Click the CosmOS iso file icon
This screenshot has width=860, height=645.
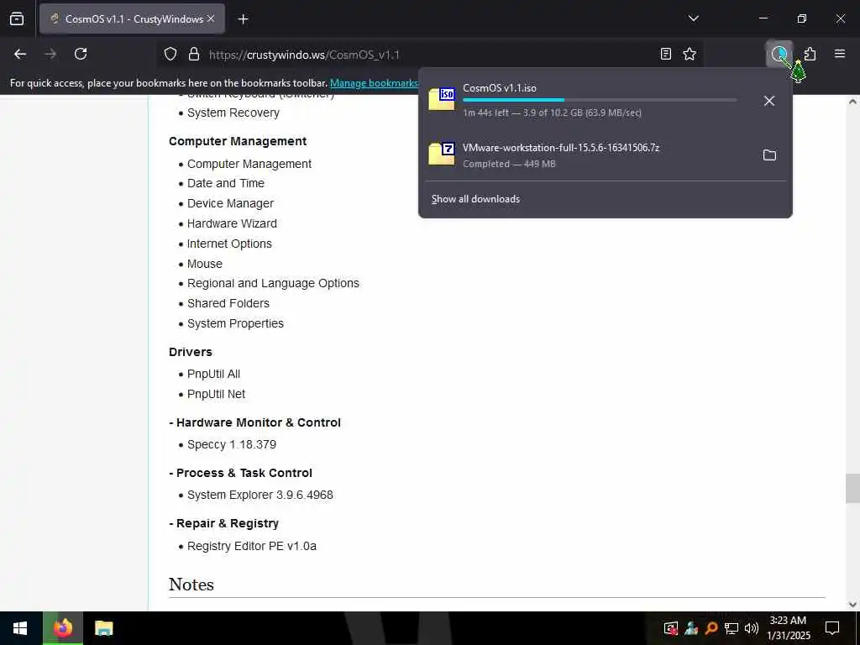pyautogui.click(x=442, y=99)
